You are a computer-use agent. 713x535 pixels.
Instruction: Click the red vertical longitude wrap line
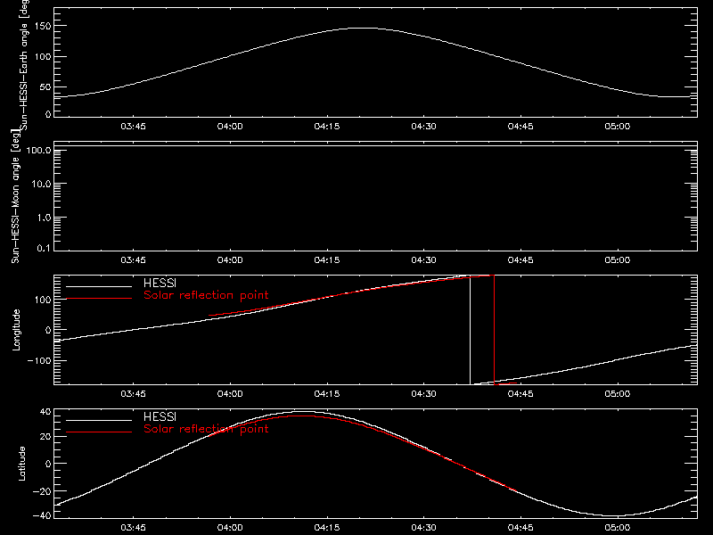[495, 330]
